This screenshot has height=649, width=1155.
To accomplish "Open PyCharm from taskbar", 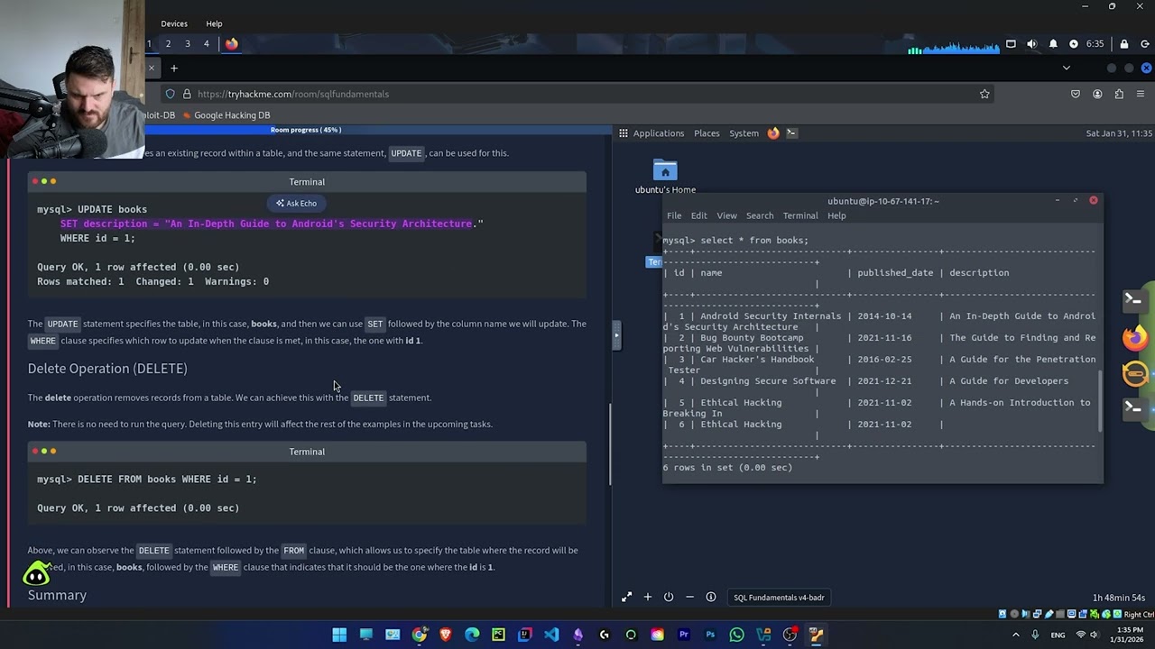I will tap(499, 635).
